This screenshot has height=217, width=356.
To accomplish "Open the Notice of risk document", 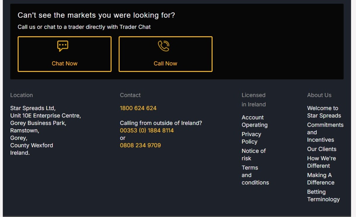I will click(x=253, y=154).
